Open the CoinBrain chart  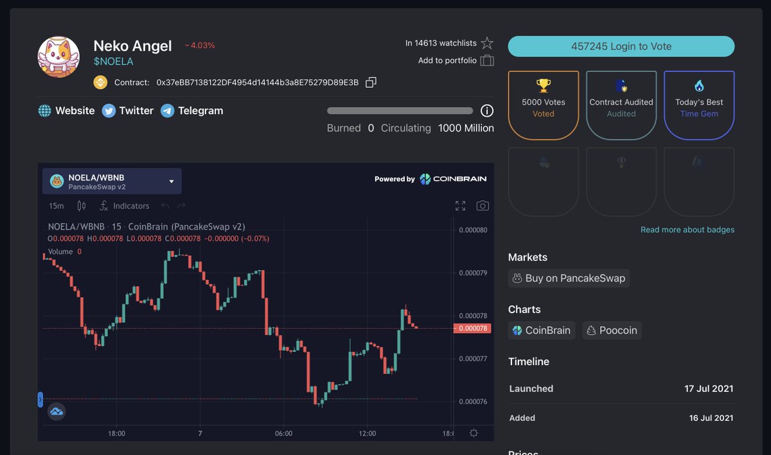pos(542,331)
